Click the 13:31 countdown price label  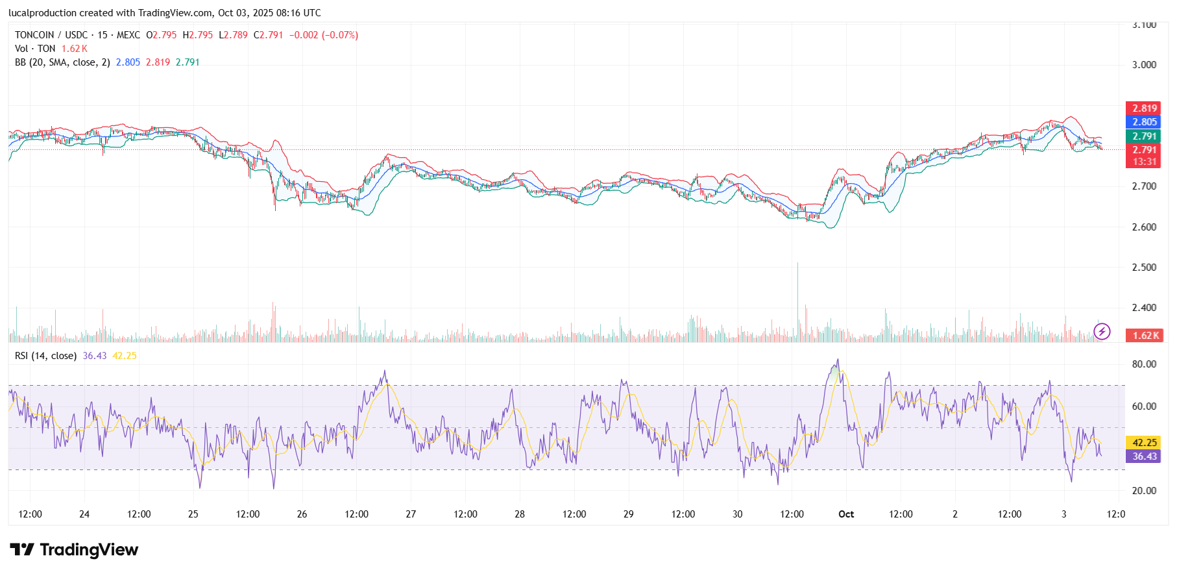point(1144,162)
